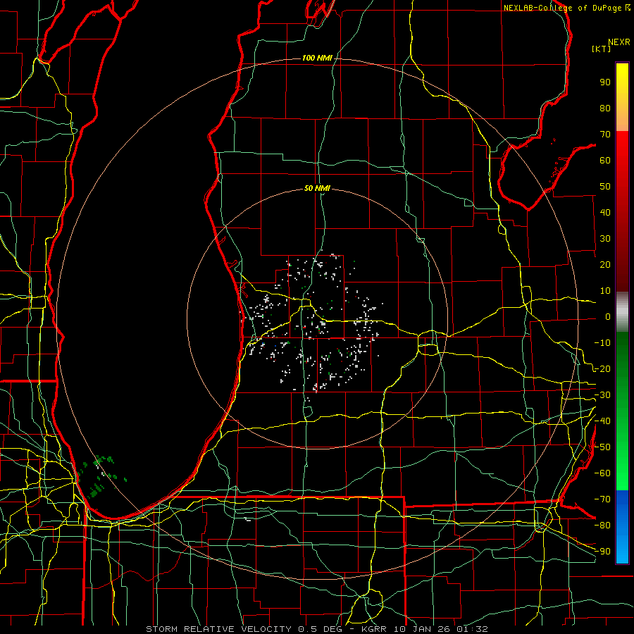Click the gray zero-velocity segment of color bar
The width and height of the screenshot is (634, 634).
point(622,312)
